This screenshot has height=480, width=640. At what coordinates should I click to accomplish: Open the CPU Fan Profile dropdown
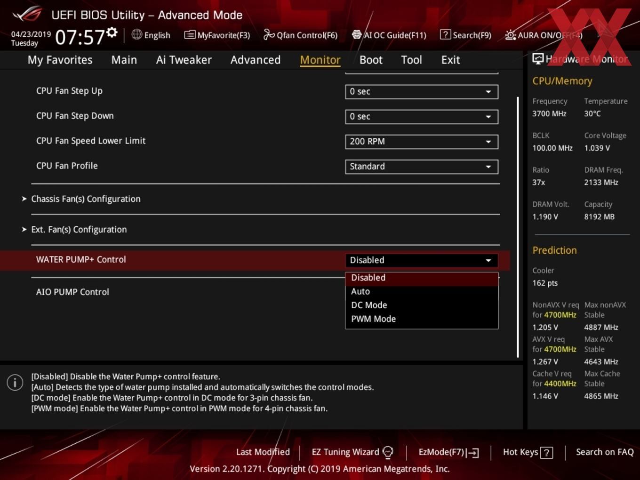(x=422, y=166)
